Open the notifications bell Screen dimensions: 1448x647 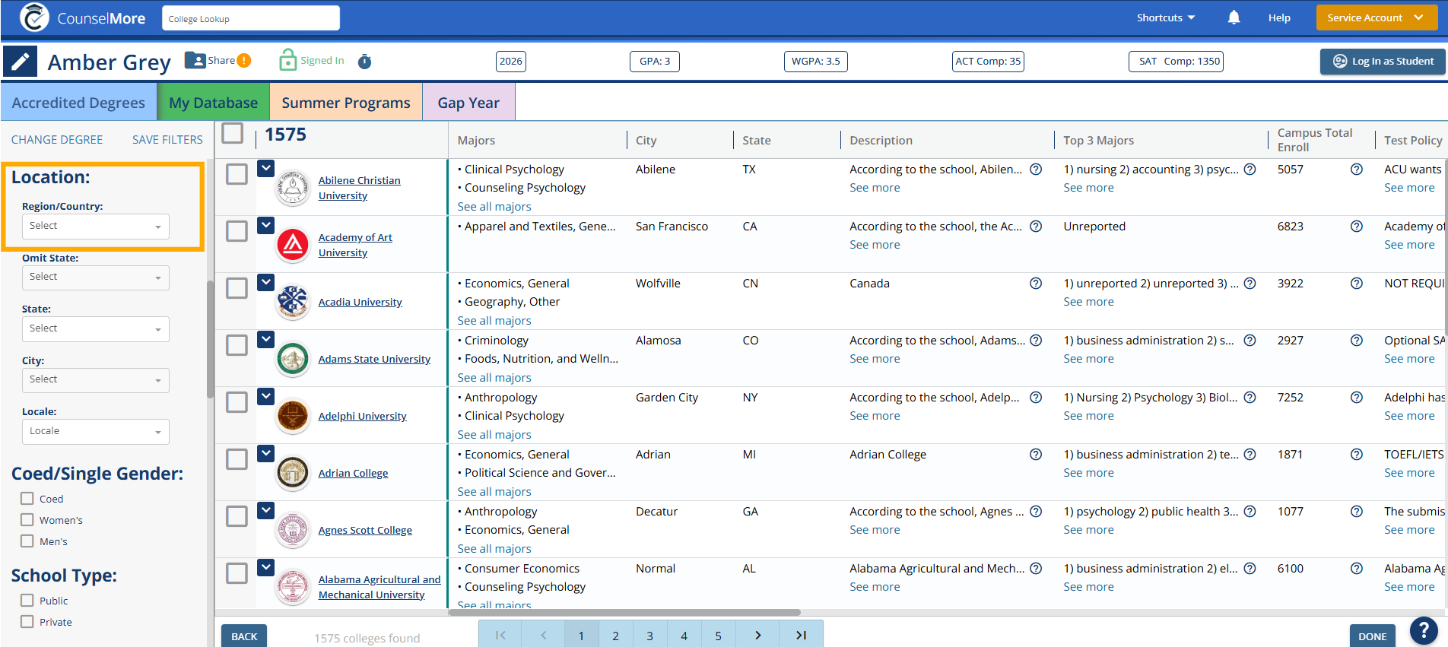point(1234,17)
